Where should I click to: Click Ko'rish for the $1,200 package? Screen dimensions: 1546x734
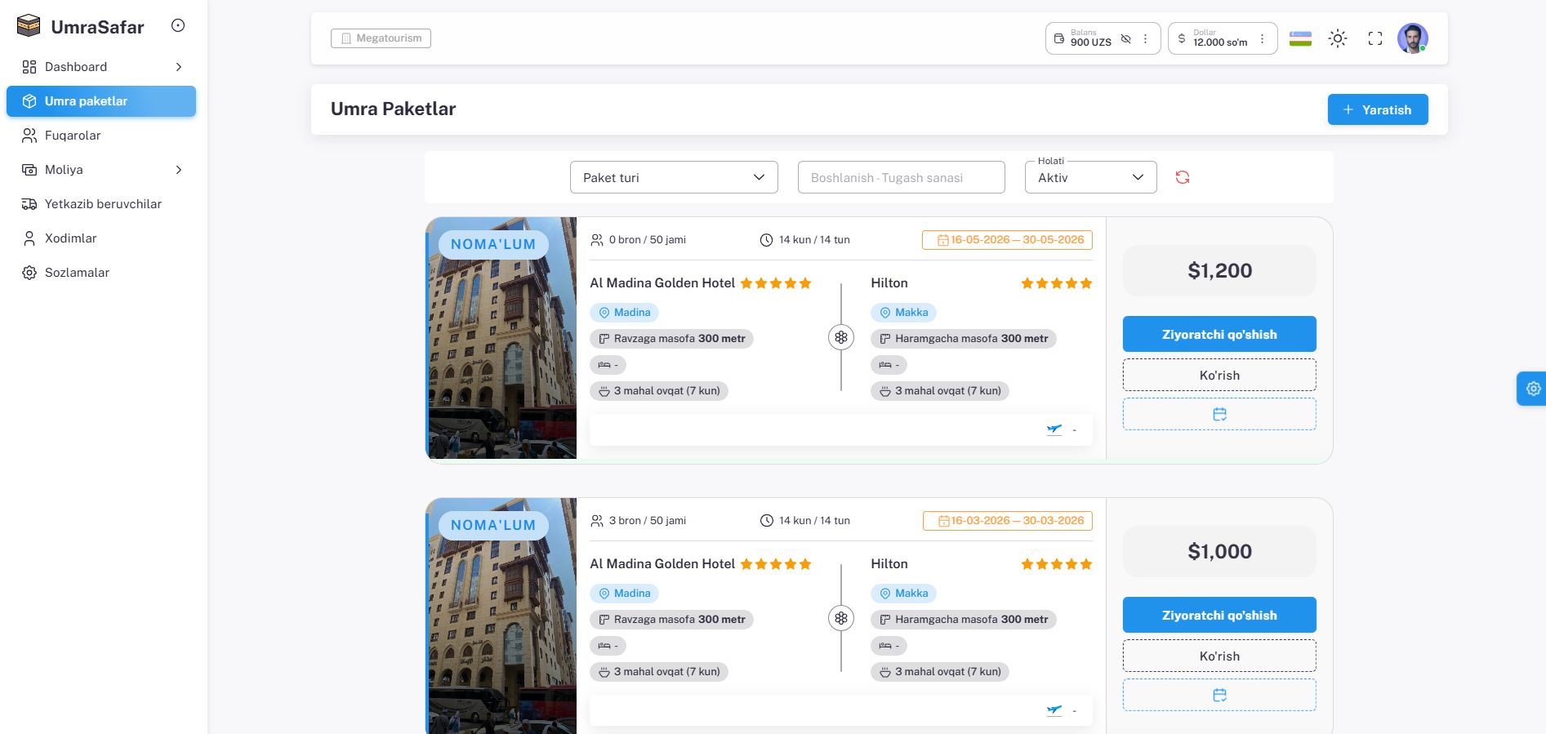[1219, 375]
